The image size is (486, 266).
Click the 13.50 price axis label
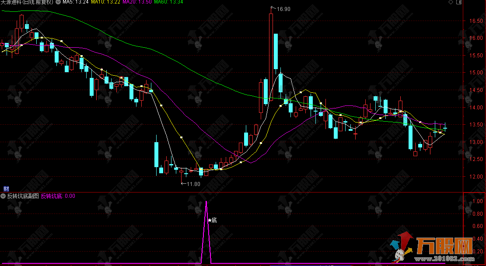476,125
